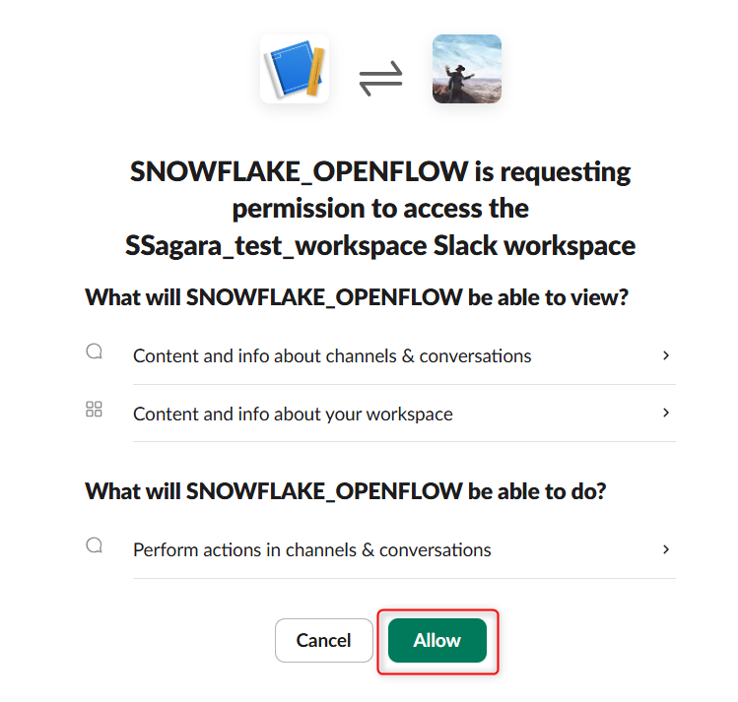Click the speech bubble icon beside channels content
The height and width of the screenshot is (702, 738).
click(x=95, y=351)
